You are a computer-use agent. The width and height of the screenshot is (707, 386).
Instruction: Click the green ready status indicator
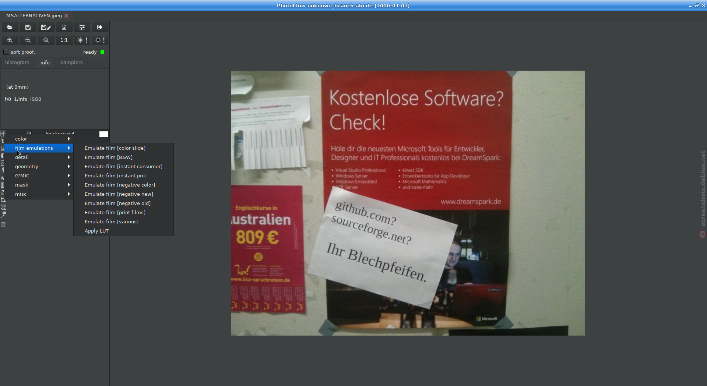(102, 52)
